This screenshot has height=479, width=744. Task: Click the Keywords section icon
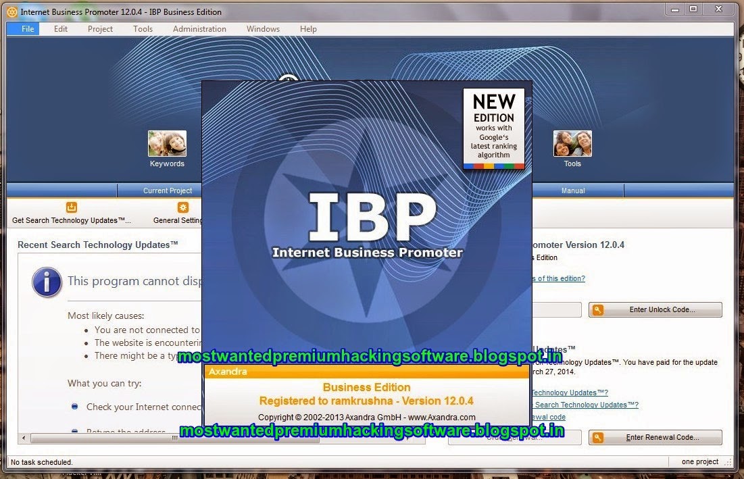coord(167,143)
